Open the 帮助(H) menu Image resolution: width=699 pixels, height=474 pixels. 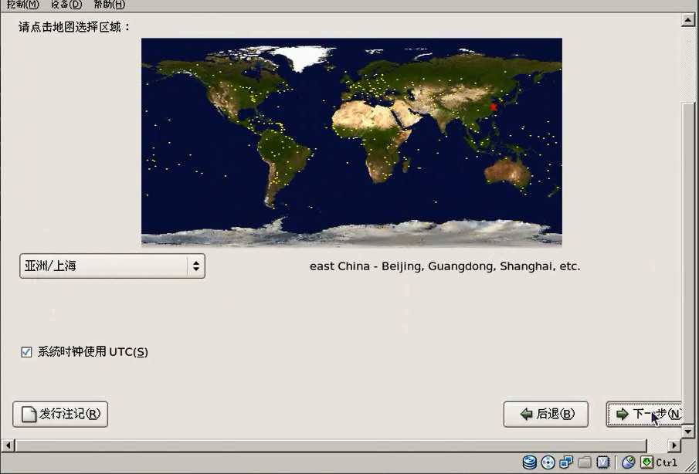pos(109,5)
